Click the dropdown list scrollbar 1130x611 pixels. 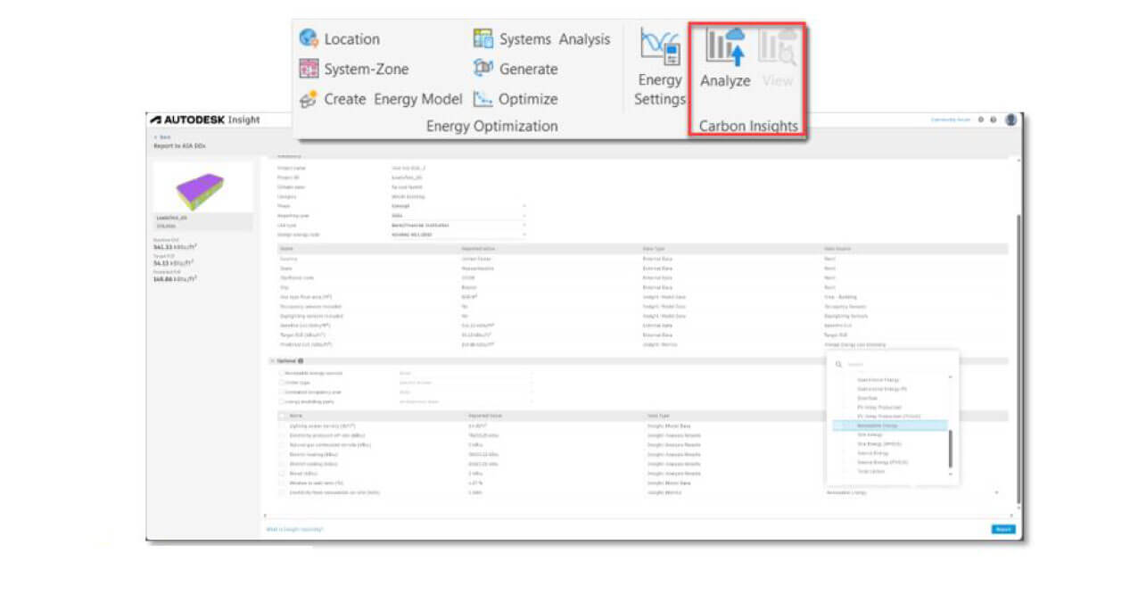point(950,450)
